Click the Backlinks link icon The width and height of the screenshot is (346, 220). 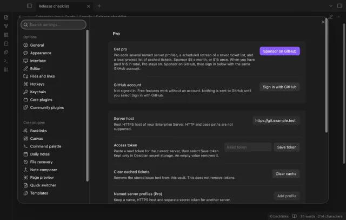point(25,131)
